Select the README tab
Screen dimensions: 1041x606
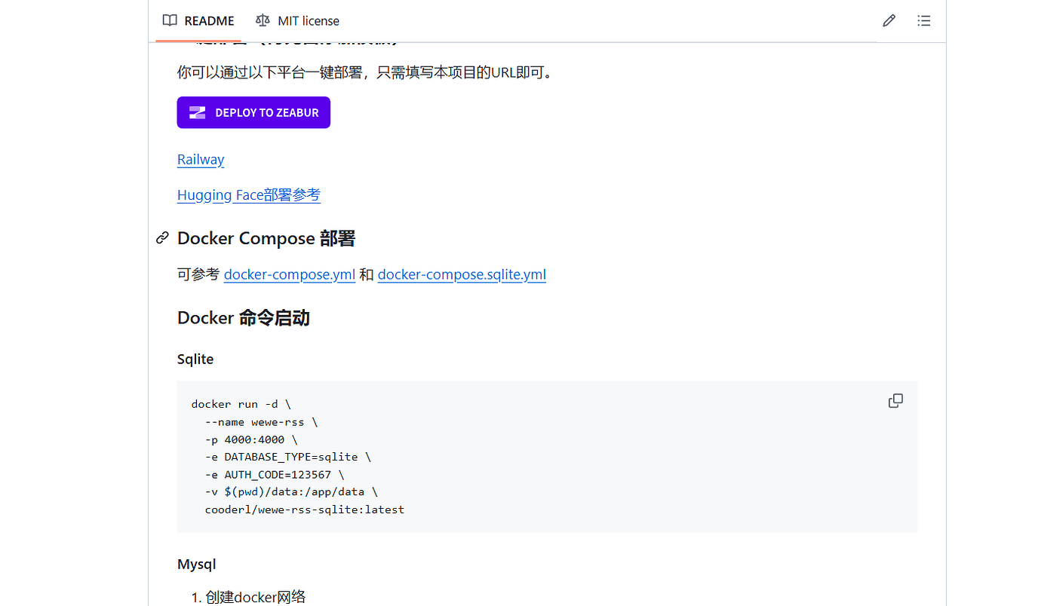207,20
